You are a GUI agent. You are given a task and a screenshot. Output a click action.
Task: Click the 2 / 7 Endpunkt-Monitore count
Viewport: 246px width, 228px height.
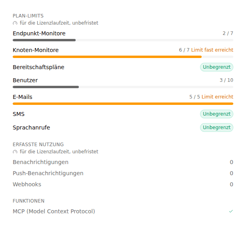coord(228,33)
